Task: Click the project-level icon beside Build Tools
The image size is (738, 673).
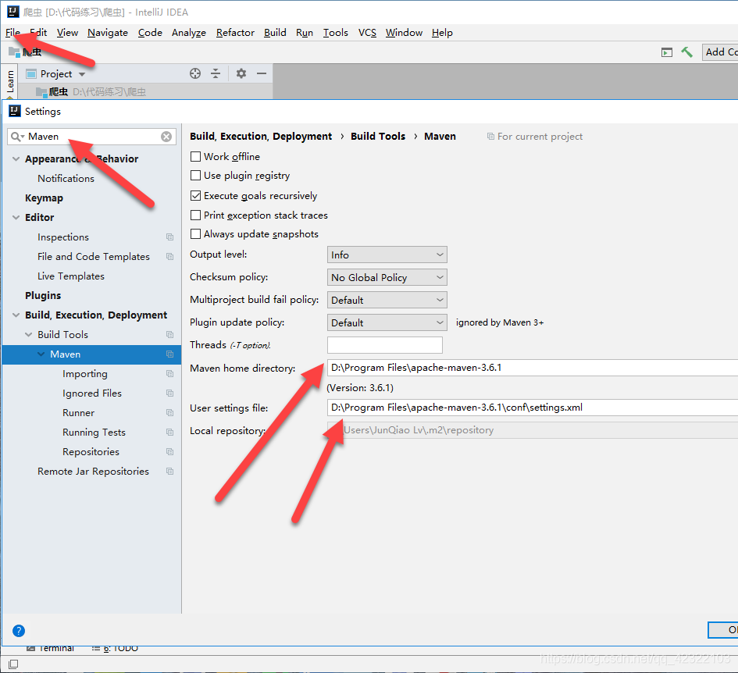Action: (x=170, y=335)
